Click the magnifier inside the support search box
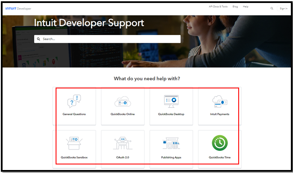The image size is (293, 173). tap(38, 39)
